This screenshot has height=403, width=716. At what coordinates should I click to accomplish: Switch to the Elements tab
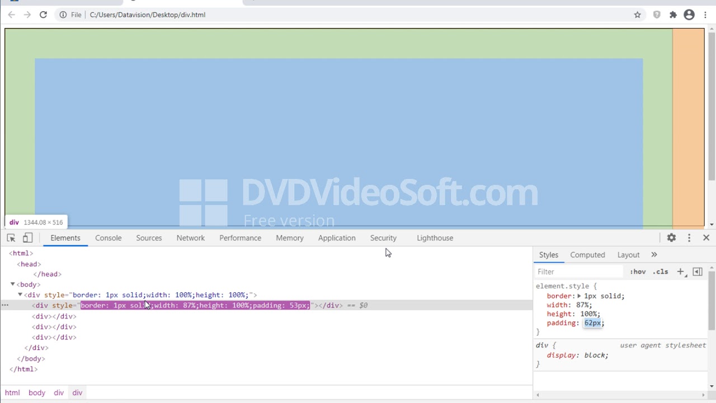(65, 238)
